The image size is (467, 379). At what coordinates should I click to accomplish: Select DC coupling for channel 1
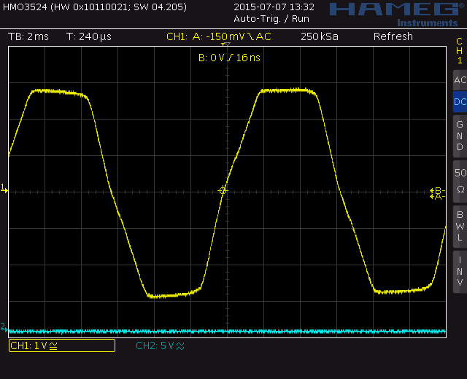459,102
